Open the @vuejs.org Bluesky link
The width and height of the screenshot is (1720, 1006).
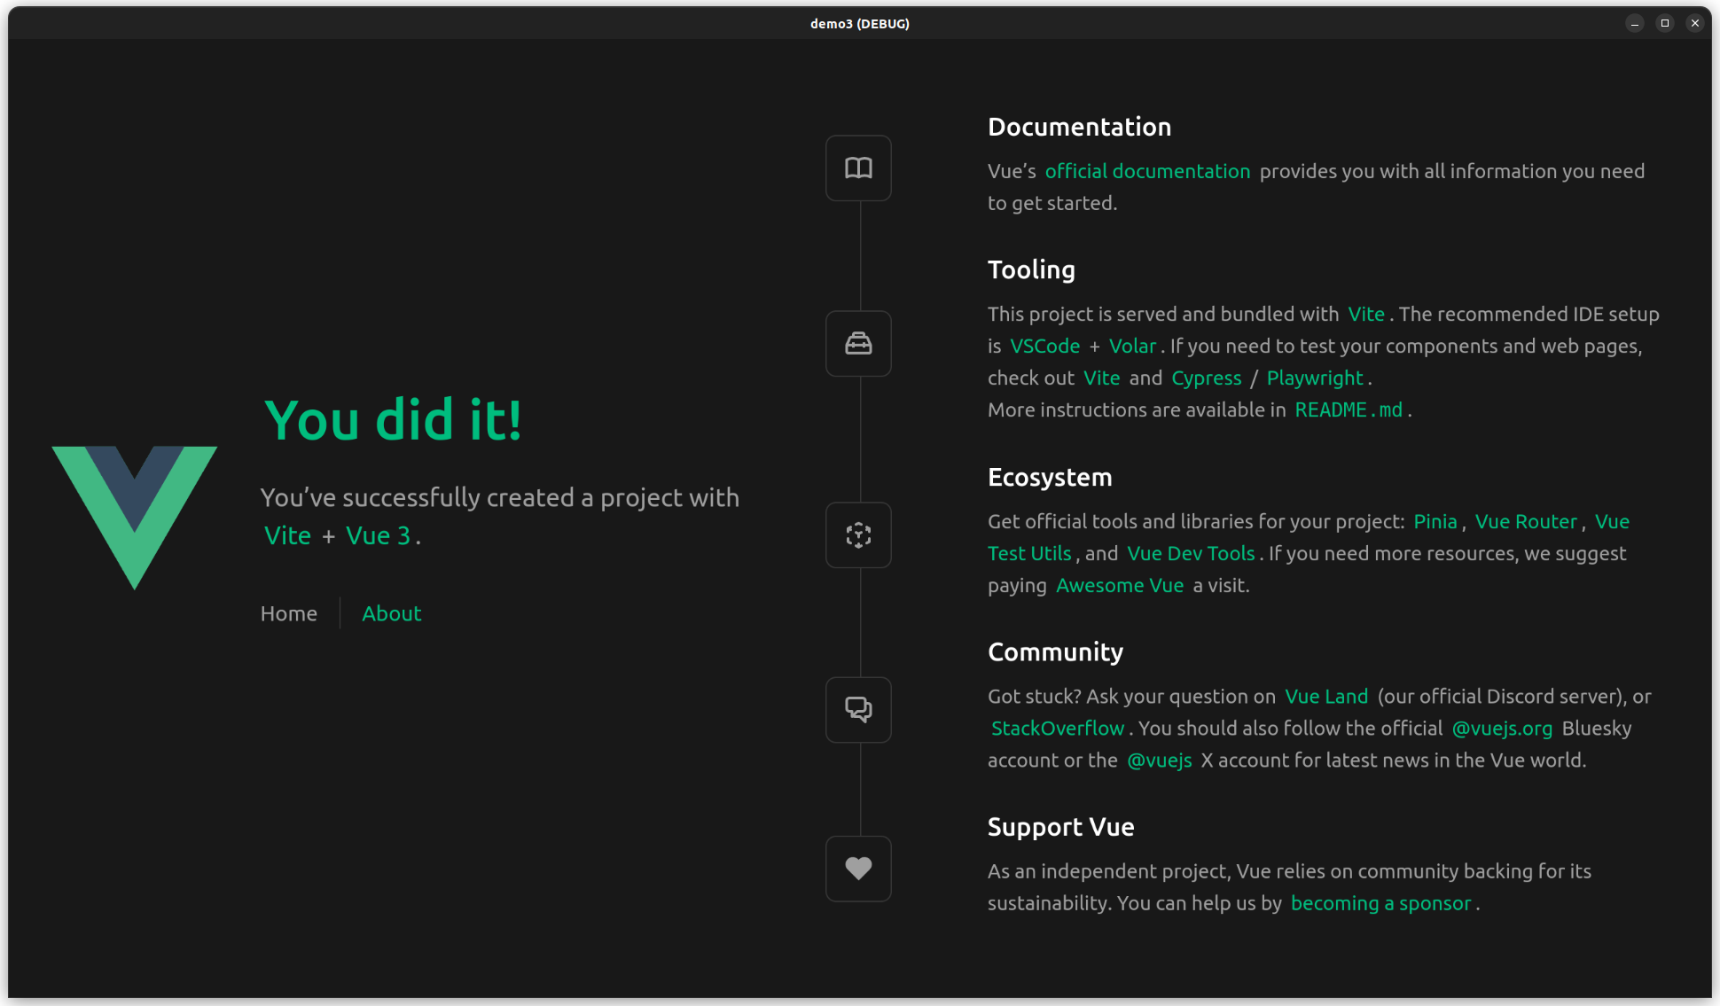[x=1502, y=728]
